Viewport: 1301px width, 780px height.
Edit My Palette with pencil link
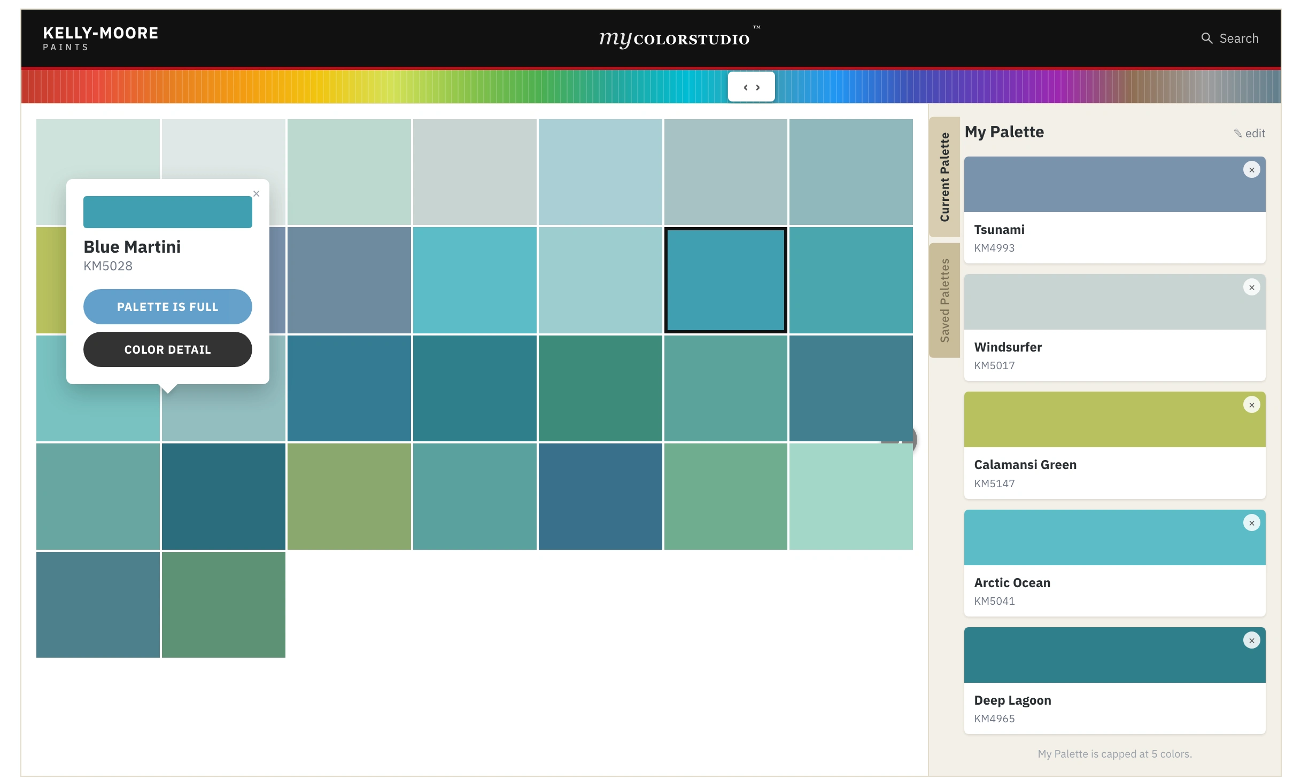1249,133
